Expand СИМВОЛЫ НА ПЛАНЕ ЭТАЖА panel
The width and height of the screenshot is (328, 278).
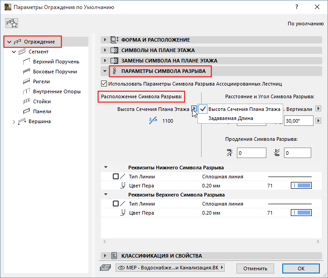pyautogui.click(x=105, y=50)
